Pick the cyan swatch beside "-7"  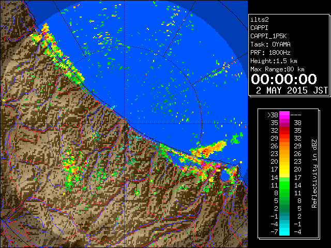[284, 231]
